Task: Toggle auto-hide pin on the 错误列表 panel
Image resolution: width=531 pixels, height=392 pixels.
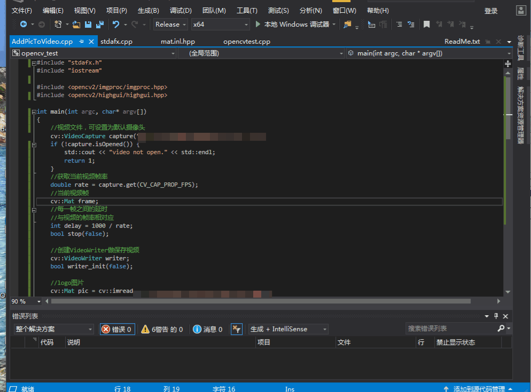Action: pos(496,316)
